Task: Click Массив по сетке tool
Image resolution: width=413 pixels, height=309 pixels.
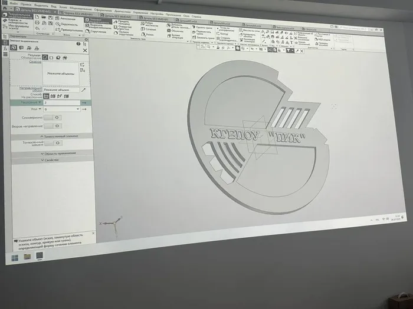Action: (x=249, y=31)
